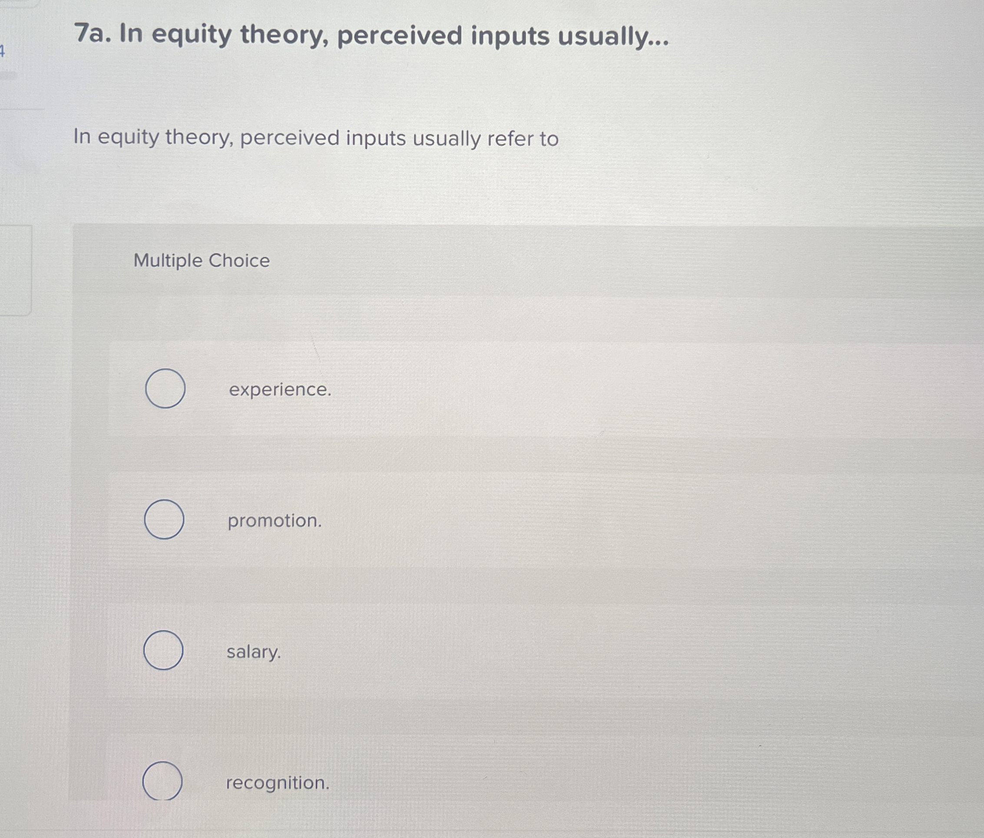Choose the answer option labeled experience
The width and height of the screenshot is (984, 838).
(279, 391)
